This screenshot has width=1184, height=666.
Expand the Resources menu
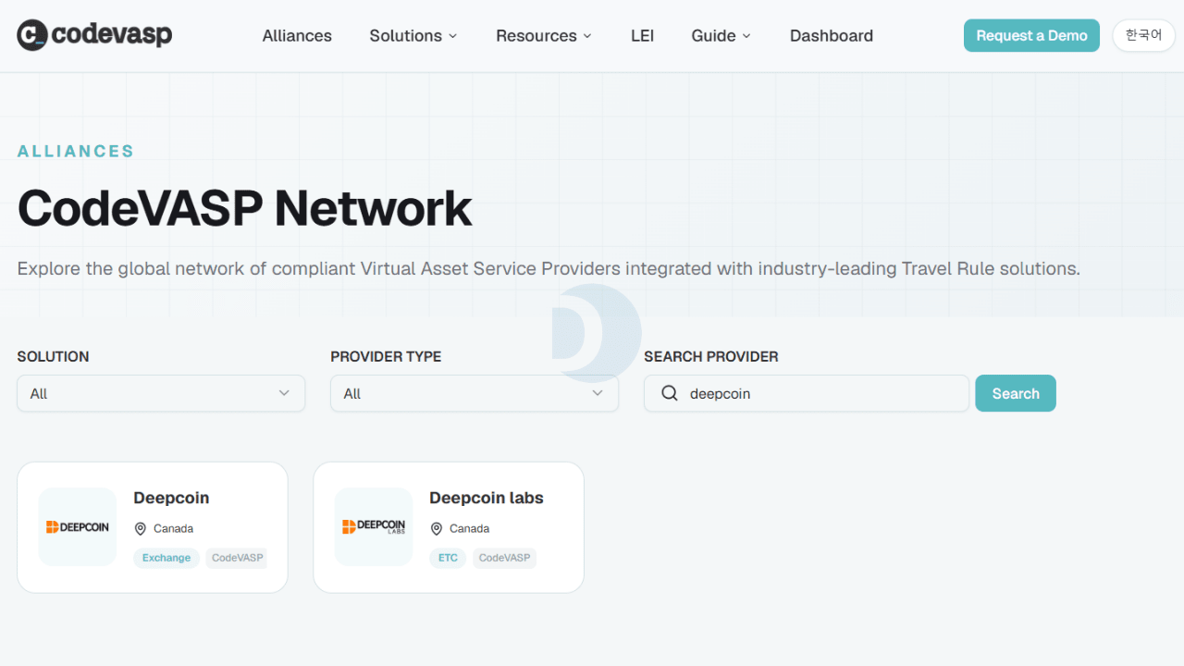coord(544,36)
